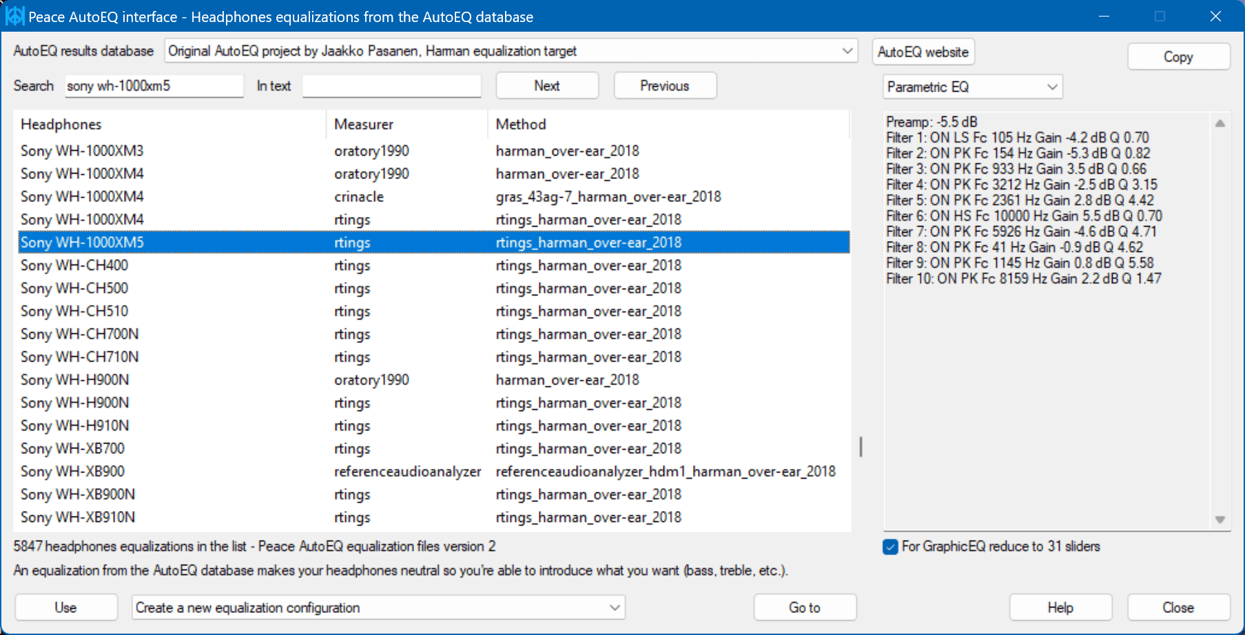Click the scrollbar up arrow in EQ panel

tap(1220, 125)
